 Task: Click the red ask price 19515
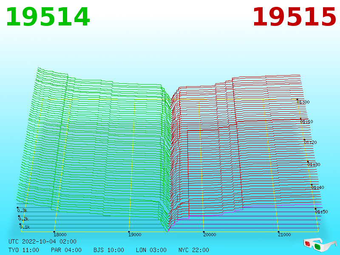pos(294,17)
